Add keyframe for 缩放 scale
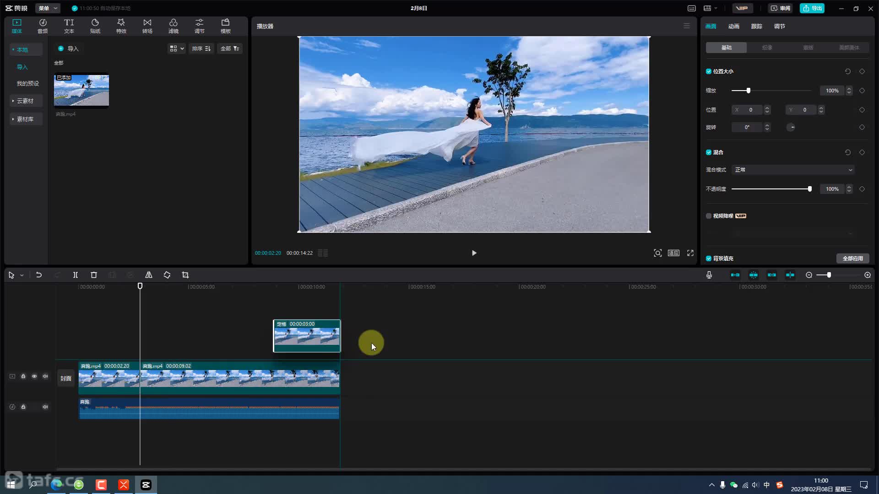 point(862,91)
